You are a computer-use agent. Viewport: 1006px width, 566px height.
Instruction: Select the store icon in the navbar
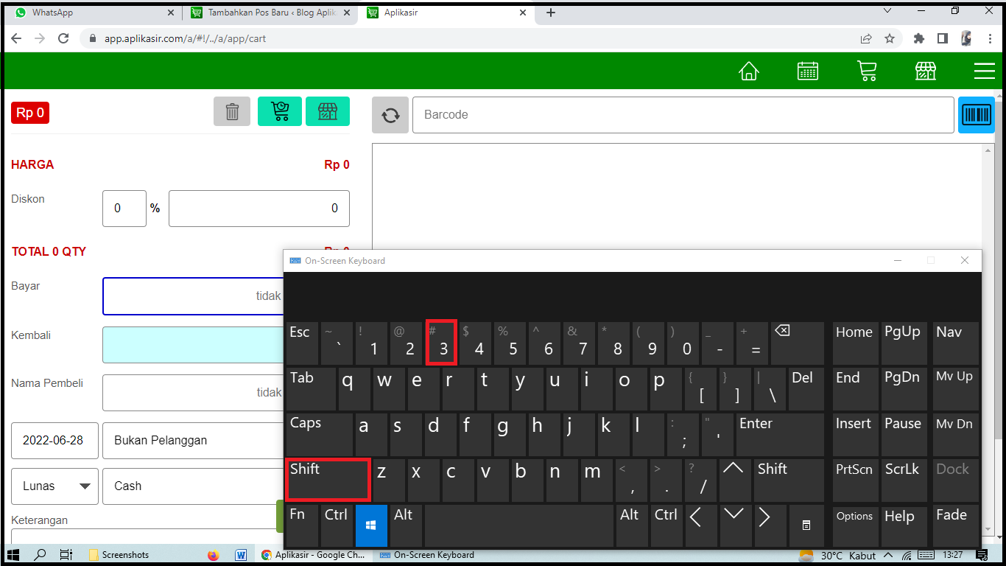click(x=925, y=71)
